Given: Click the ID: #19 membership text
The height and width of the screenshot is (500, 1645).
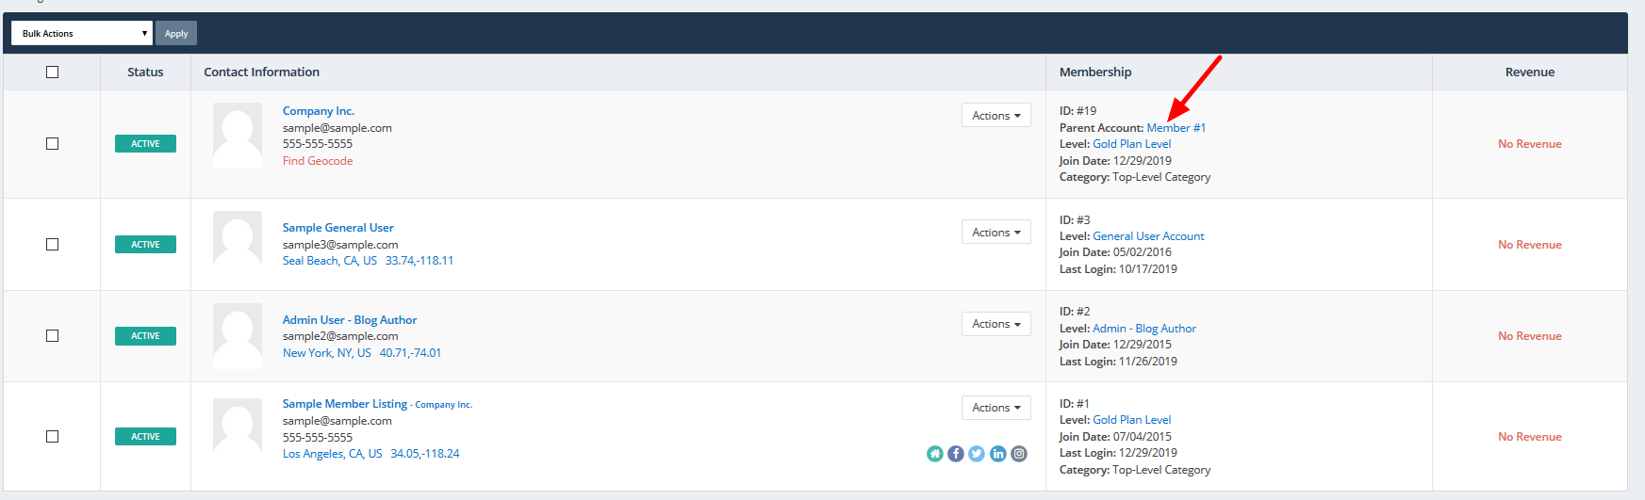Looking at the screenshot, I should [x=1078, y=111].
